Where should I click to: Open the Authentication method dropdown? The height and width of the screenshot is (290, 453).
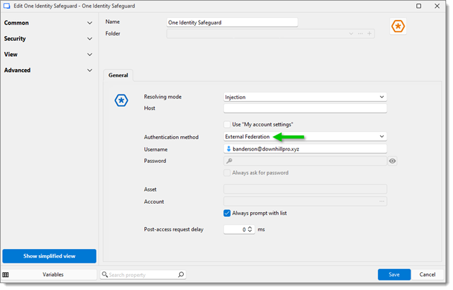pyautogui.click(x=305, y=137)
